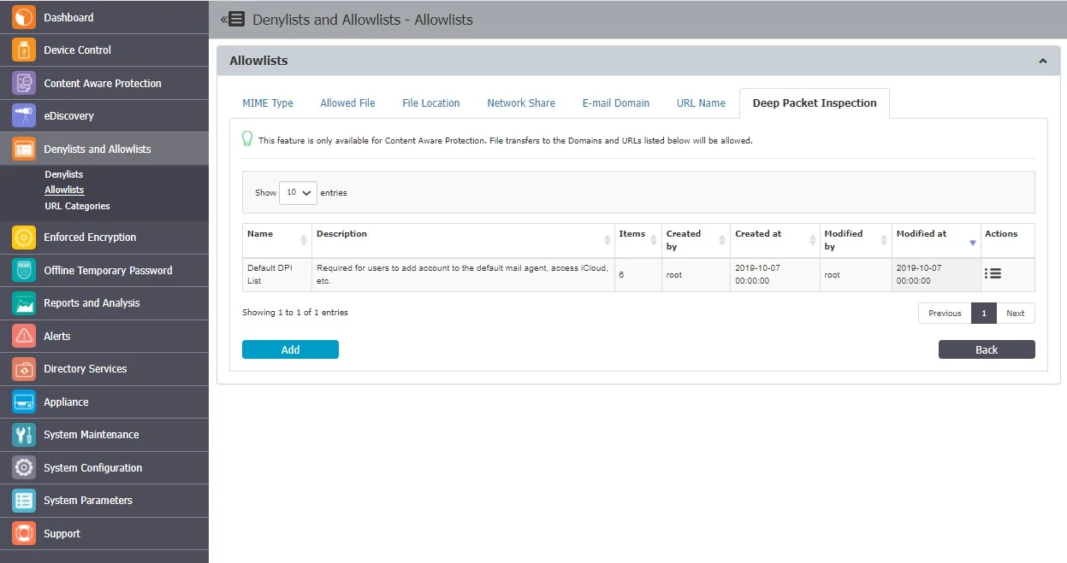Open the Reports and Analysis menu label
Viewport: 1067px width, 563px height.
point(92,302)
